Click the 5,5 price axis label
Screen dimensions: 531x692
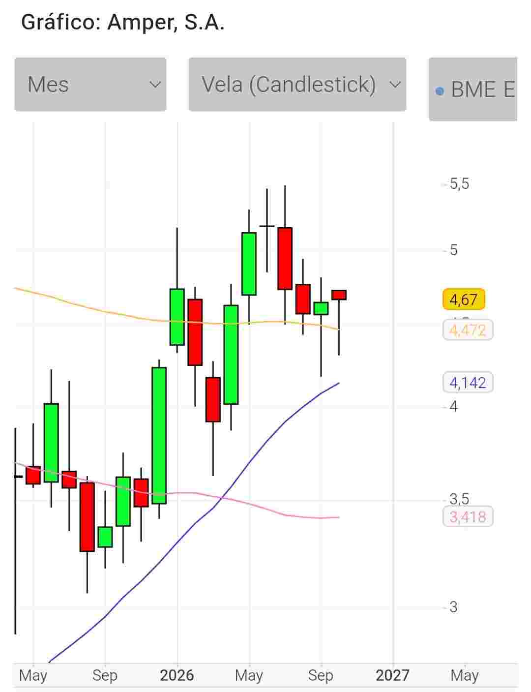point(459,184)
